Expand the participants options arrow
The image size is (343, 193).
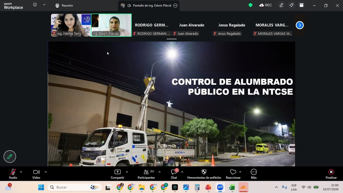tap(160, 172)
